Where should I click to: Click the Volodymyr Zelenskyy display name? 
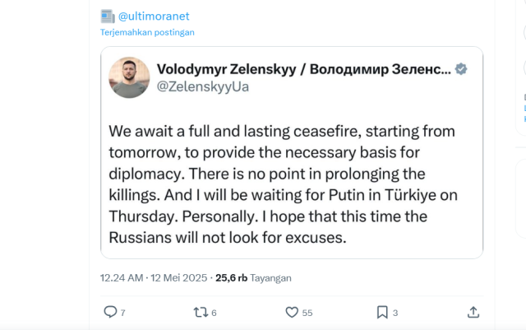303,68
